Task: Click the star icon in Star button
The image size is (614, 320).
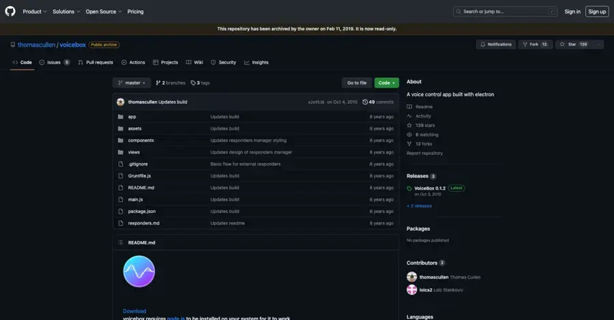Action: coord(562,44)
